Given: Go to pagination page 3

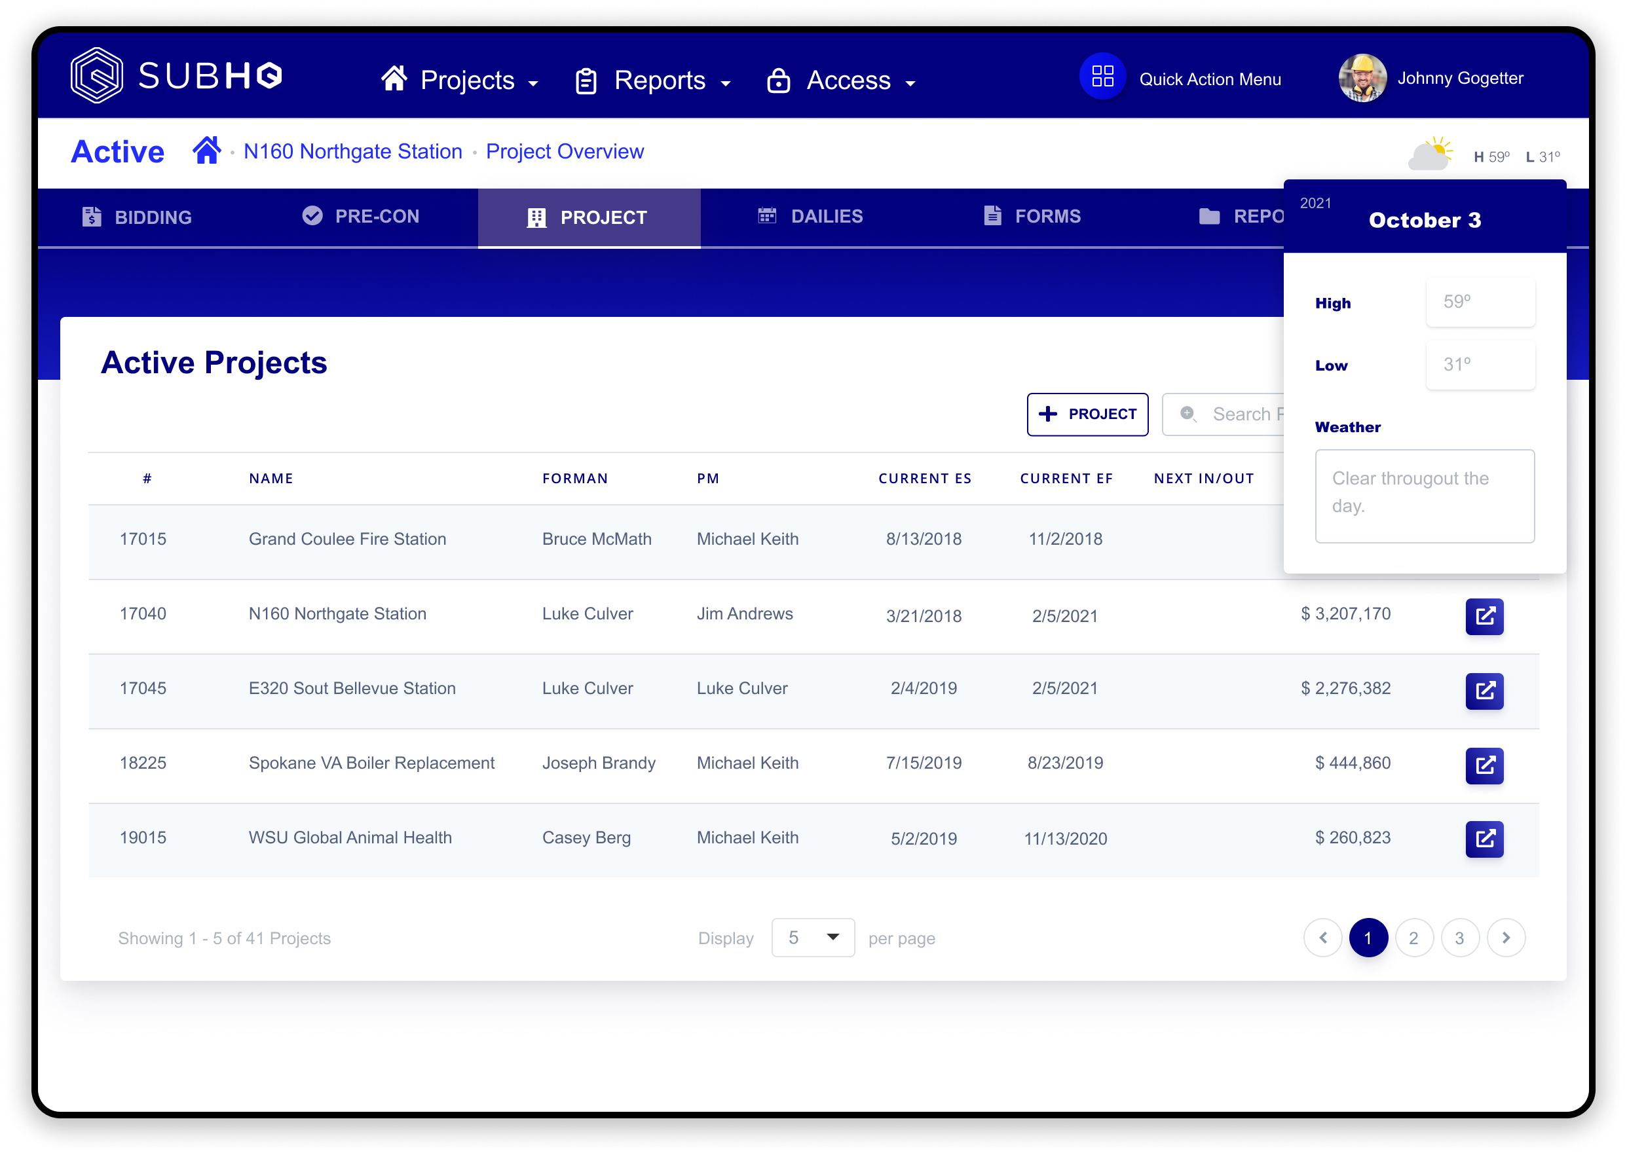Looking at the screenshot, I should point(1460,938).
